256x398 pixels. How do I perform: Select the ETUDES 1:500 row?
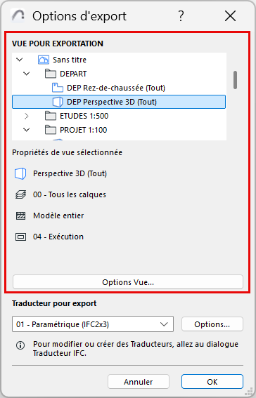tap(119, 116)
